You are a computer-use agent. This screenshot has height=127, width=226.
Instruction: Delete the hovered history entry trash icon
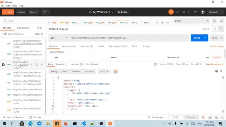(x=36, y=65)
